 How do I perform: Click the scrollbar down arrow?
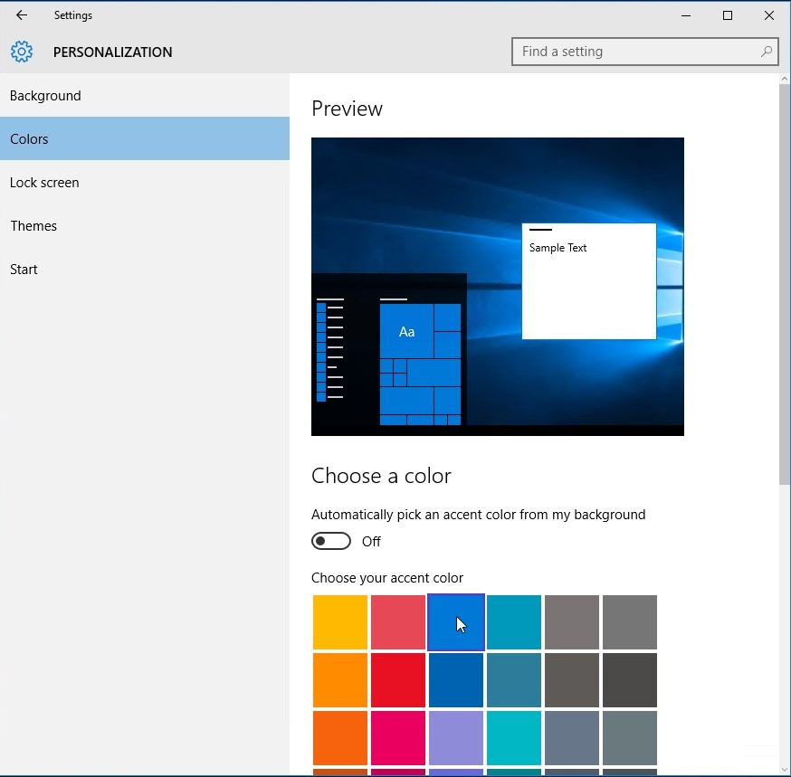tap(784, 770)
